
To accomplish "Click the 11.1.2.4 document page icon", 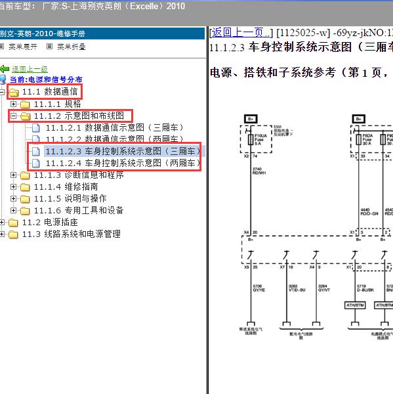I will click(x=36, y=164).
